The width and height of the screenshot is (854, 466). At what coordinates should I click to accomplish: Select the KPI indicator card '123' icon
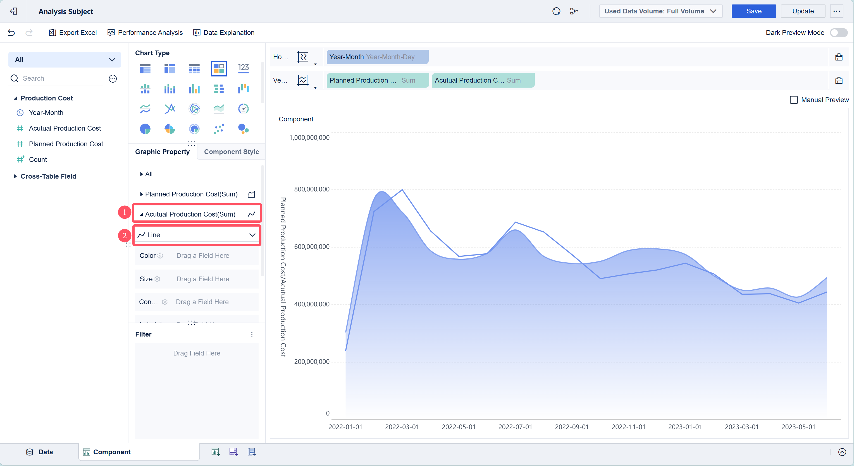coord(243,68)
